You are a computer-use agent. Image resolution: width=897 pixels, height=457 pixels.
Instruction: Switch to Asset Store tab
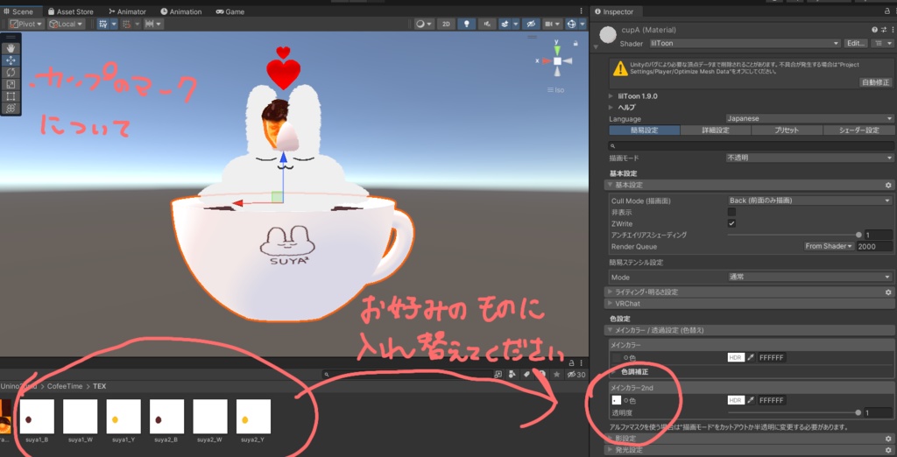click(x=70, y=11)
